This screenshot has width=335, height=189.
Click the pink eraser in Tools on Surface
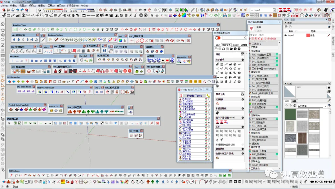115,39
